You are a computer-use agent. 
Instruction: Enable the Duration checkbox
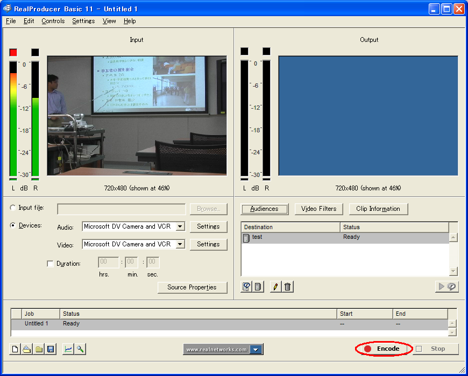pyautogui.click(x=50, y=264)
